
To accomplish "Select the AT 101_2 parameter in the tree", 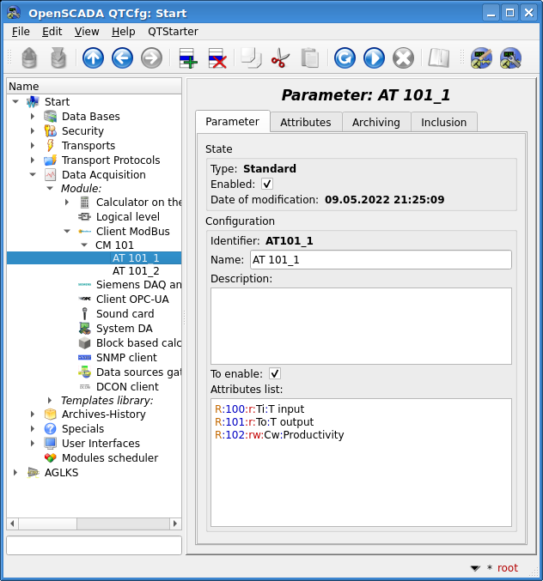I will coord(136,271).
